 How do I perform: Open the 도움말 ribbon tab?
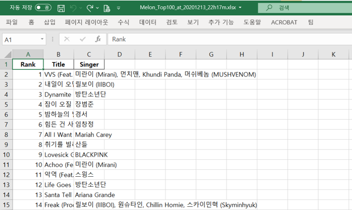tap(252, 22)
